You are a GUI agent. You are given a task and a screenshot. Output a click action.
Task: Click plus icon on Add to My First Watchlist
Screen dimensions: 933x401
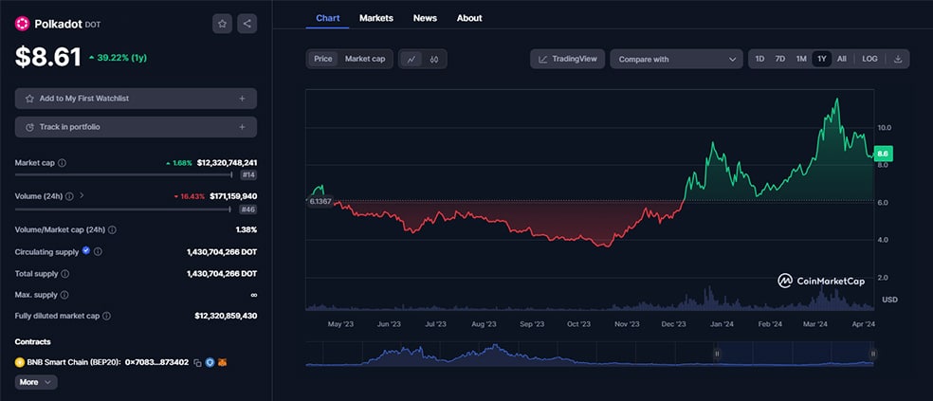coord(242,99)
